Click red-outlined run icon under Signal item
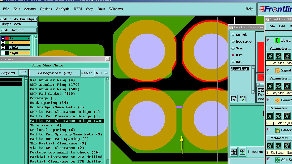 point(287,86)
